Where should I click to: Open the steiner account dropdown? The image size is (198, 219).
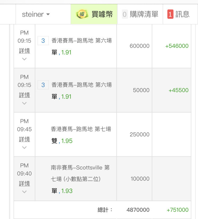(x=36, y=14)
